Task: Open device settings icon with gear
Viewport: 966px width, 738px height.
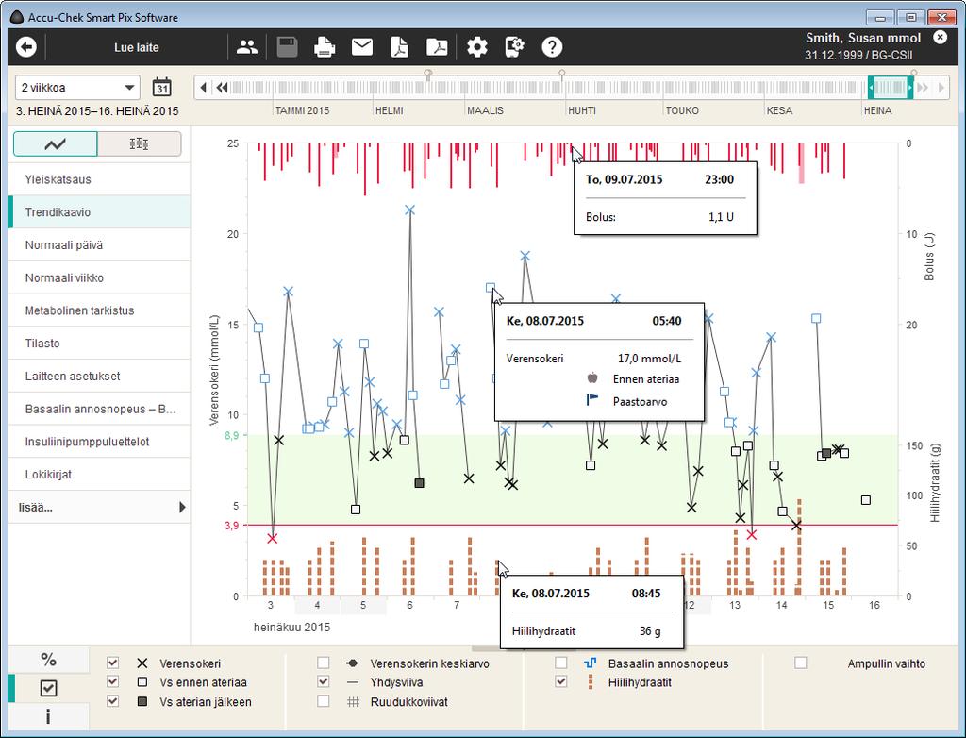Action: coord(514,47)
